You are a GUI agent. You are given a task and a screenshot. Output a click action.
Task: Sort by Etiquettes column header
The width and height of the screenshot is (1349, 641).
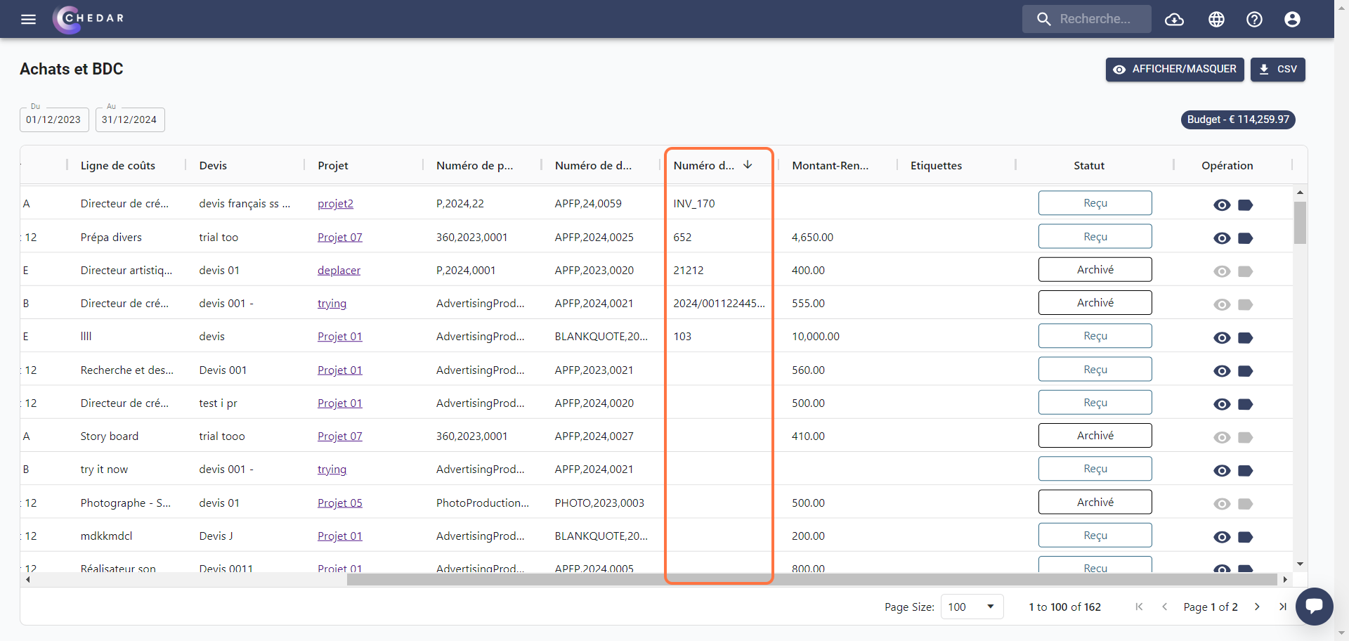937,166
